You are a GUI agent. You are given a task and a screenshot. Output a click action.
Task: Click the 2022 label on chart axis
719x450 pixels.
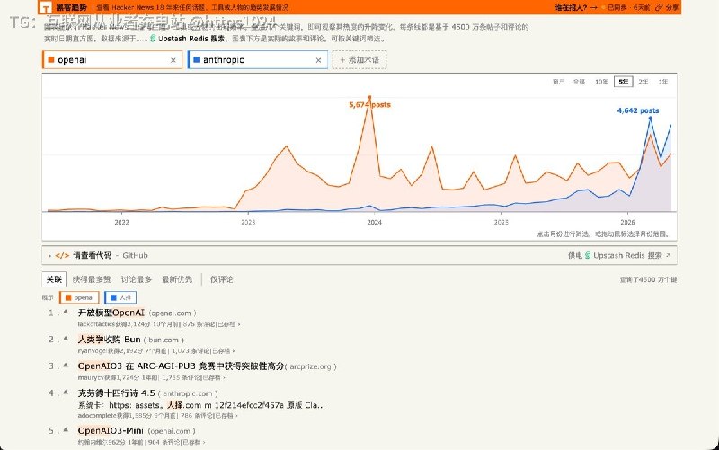point(121,222)
